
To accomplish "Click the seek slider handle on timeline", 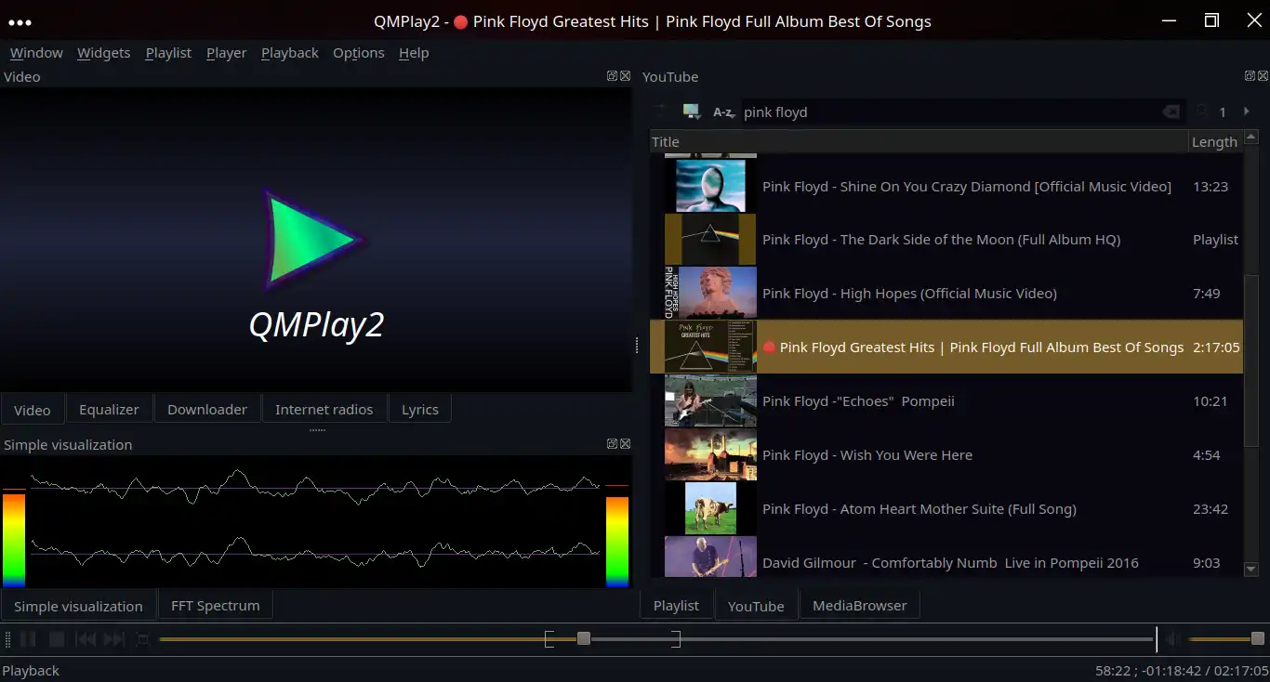I will (584, 638).
